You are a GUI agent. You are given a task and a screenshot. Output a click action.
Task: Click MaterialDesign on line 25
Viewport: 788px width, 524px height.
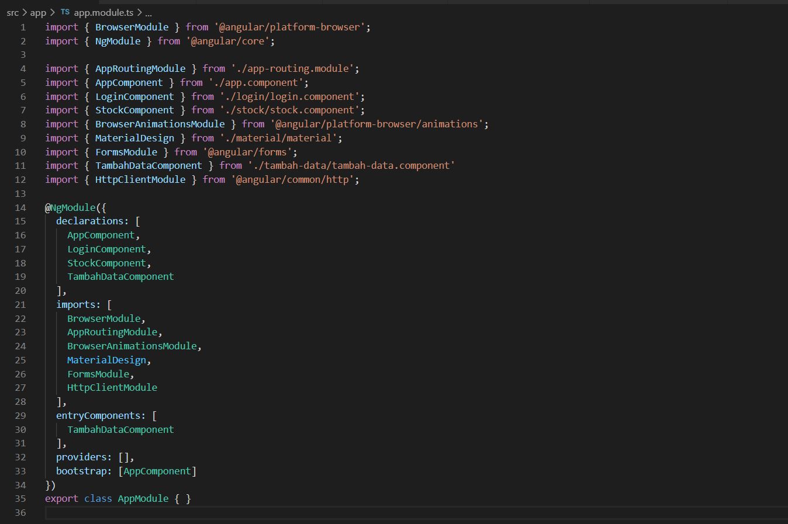[106, 360]
